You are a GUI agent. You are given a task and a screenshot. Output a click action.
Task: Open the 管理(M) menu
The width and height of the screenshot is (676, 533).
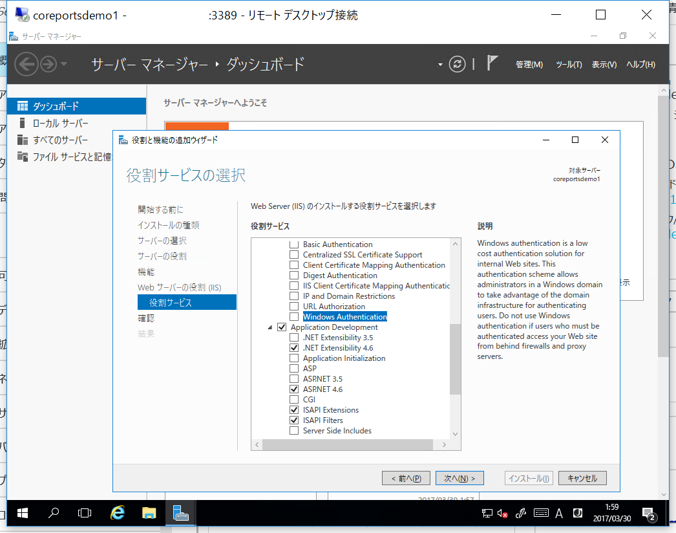[x=529, y=64]
